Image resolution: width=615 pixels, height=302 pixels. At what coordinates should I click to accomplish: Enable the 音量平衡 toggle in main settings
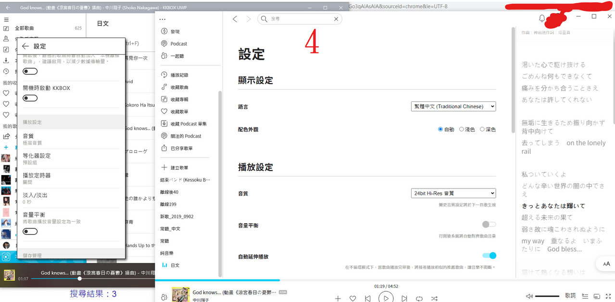489,225
